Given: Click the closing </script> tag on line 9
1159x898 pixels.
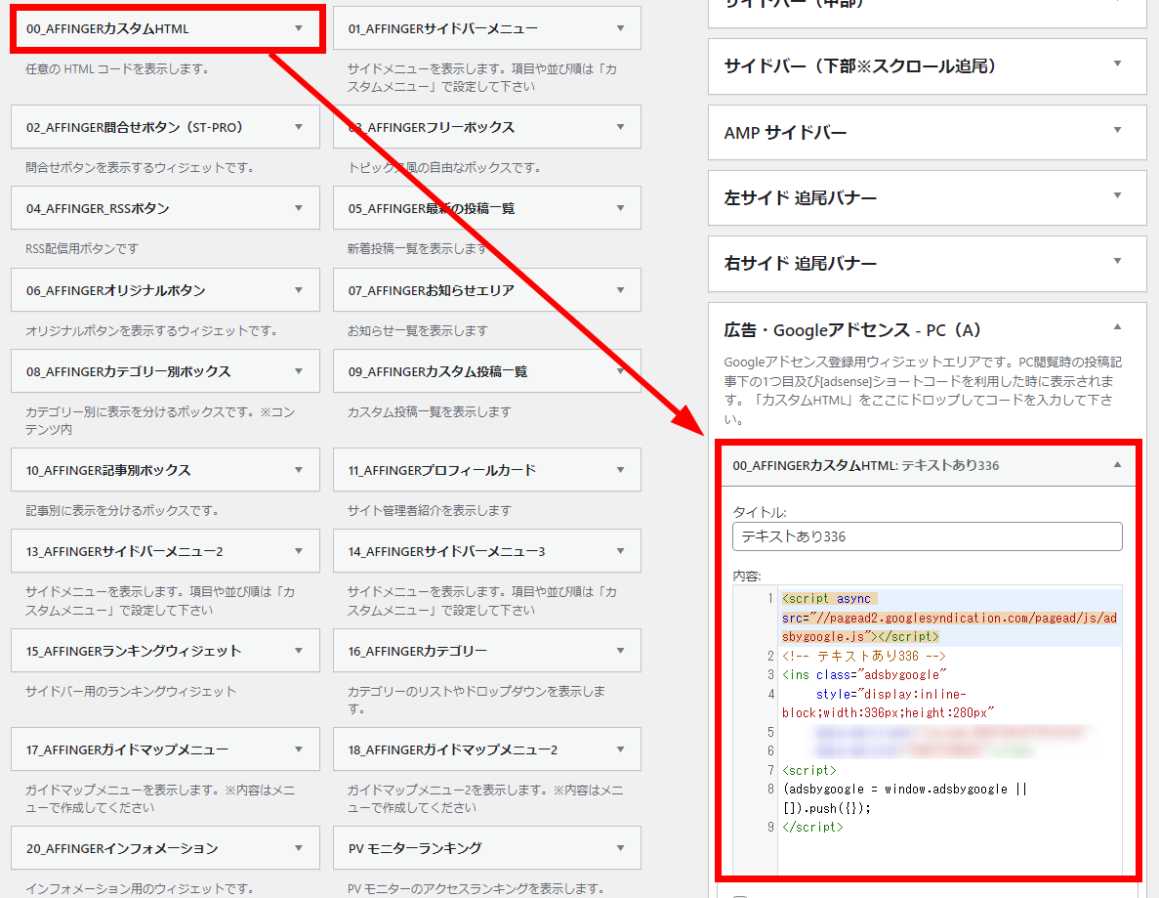Looking at the screenshot, I should click(x=812, y=827).
